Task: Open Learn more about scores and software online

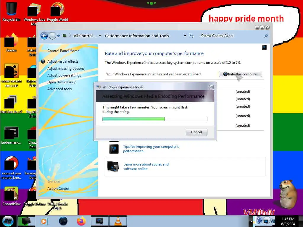Action: 146,166
